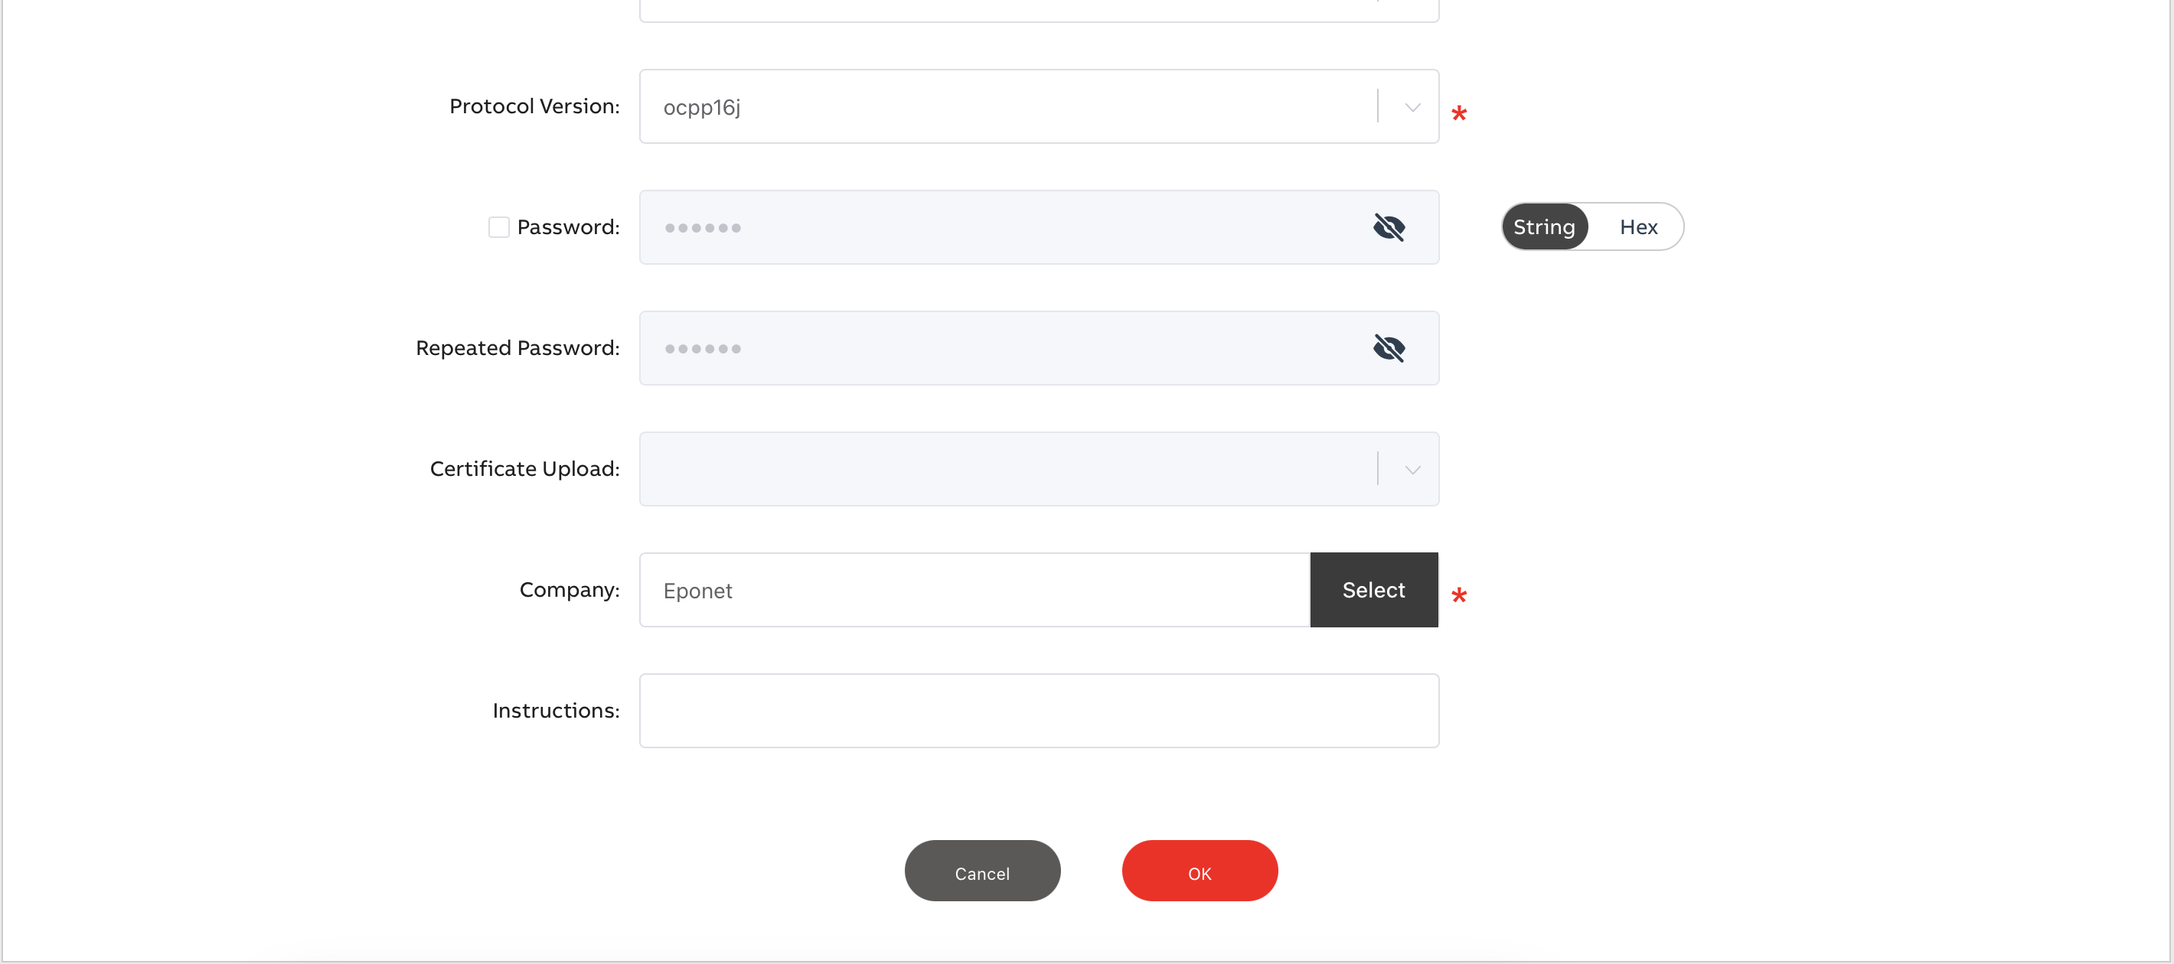Viewport: 2174px width, 964px height.
Task: Open Certificate Upload dropdown chevron
Action: point(1412,469)
